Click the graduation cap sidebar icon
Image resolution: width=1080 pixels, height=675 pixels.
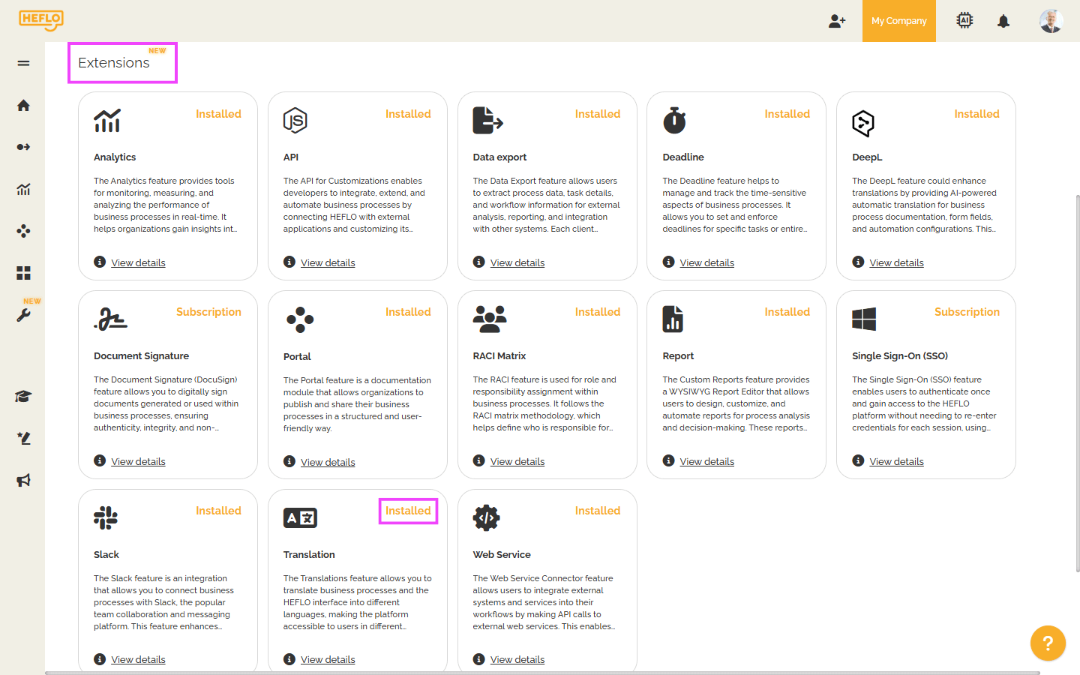coord(23,397)
